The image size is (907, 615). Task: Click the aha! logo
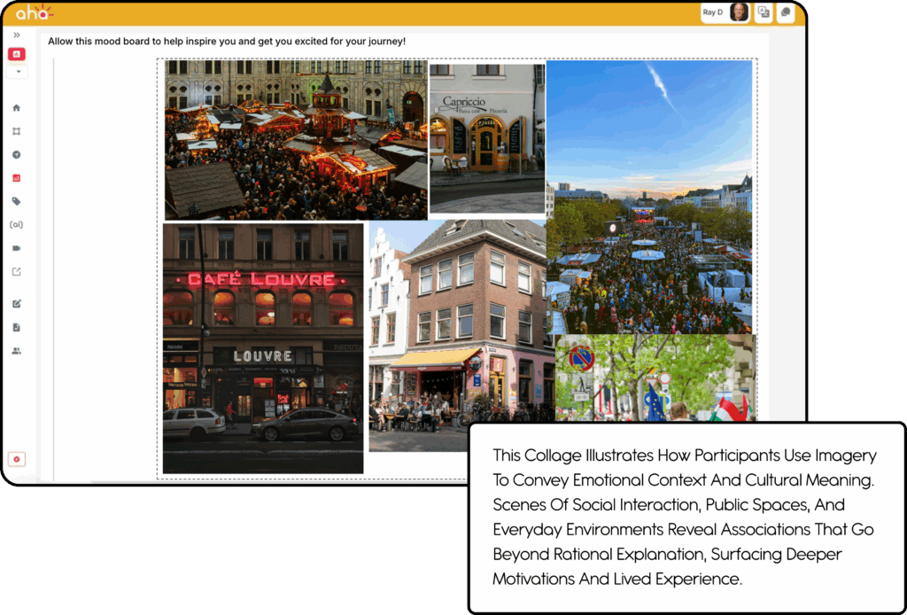coord(33,12)
